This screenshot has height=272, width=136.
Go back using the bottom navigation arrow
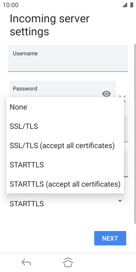point(26,262)
